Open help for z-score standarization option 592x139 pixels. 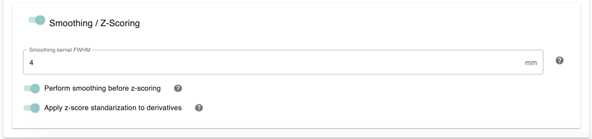tap(199, 108)
